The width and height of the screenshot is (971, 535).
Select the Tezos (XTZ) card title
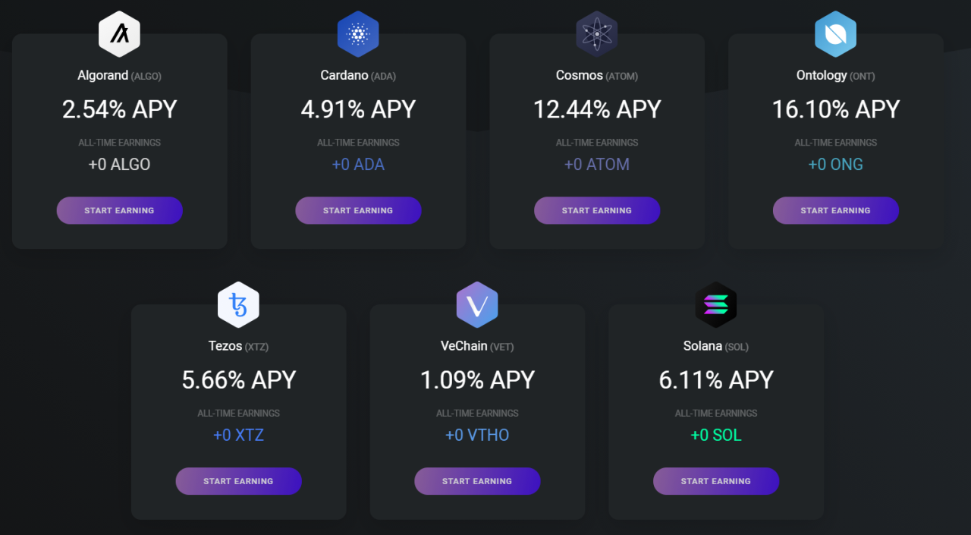click(238, 346)
